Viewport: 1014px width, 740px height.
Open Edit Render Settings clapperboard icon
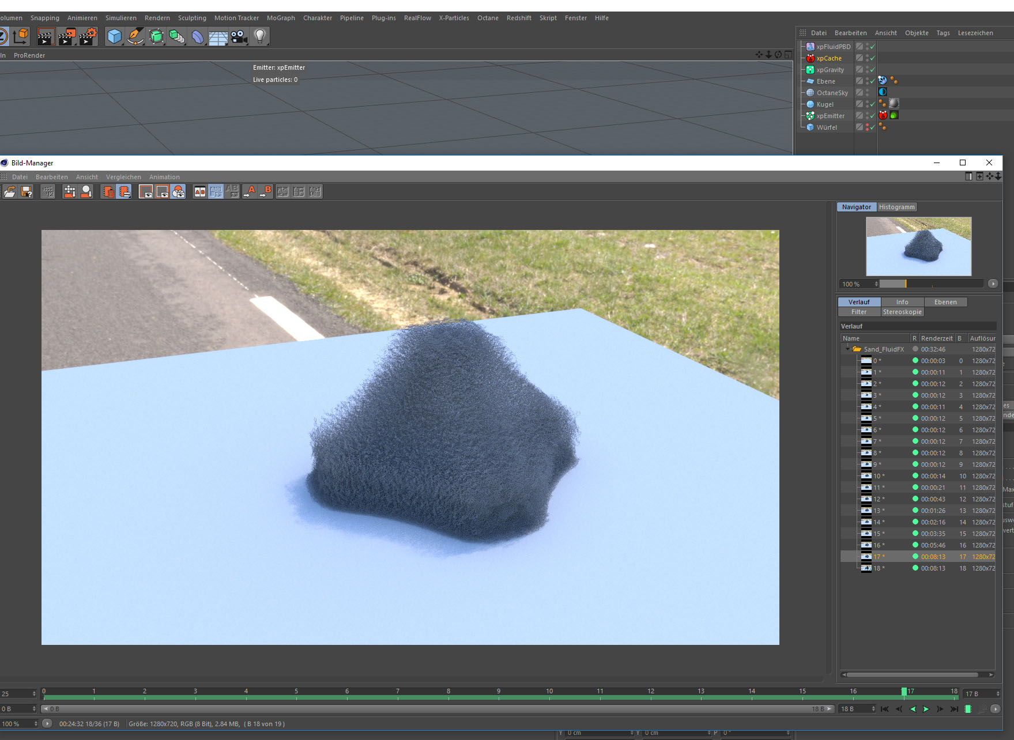point(88,37)
